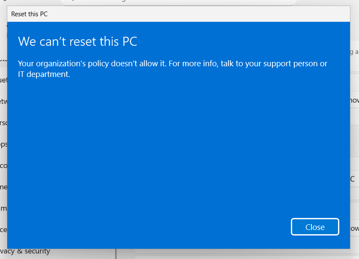Viewport: 359px width, 259px height.
Task: Open Time & language settings
Action: point(3,187)
